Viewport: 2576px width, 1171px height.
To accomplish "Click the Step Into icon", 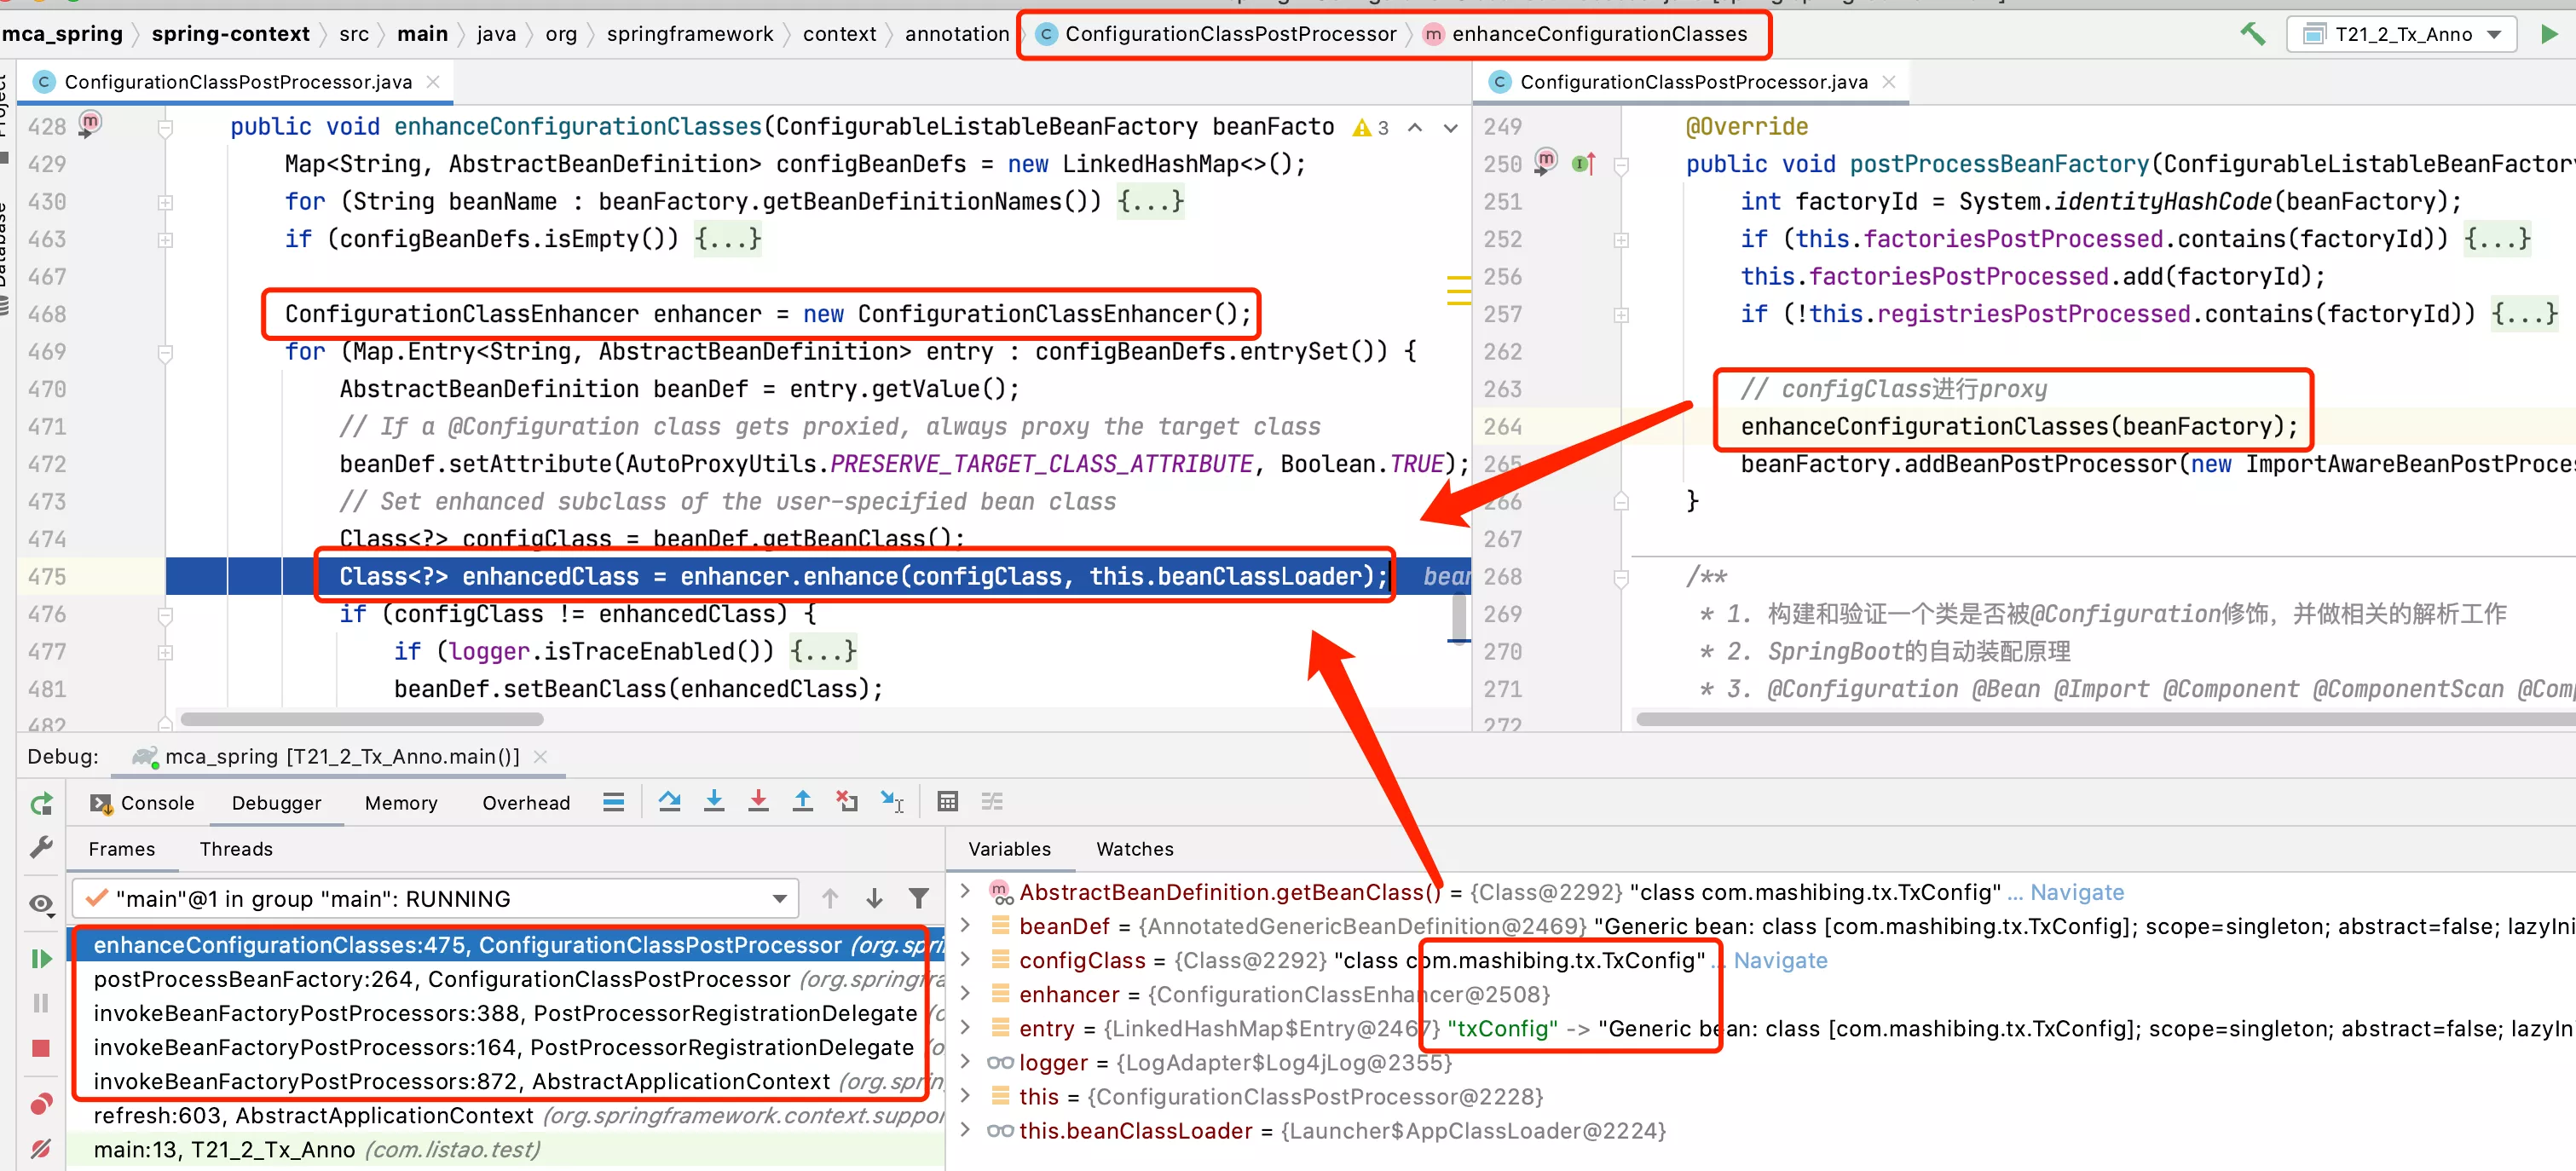I will (x=714, y=802).
